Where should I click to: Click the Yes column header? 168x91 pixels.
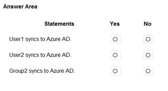pyautogui.click(x=115, y=24)
